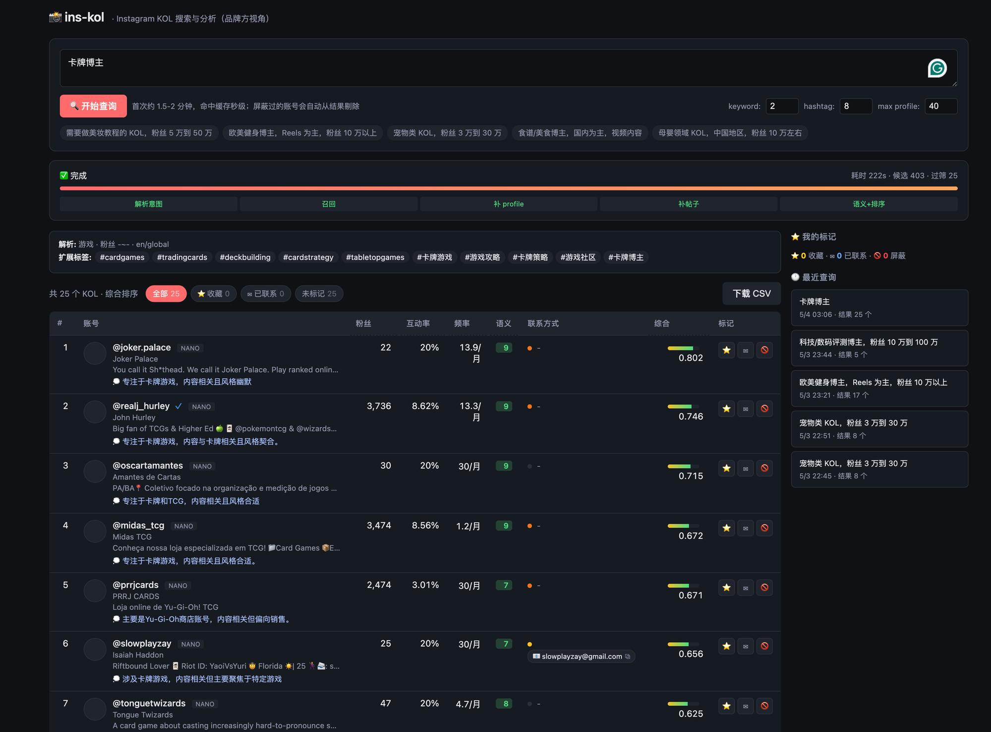
Task: Star the @midas_tcg account
Action: click(x=726, y=528)
